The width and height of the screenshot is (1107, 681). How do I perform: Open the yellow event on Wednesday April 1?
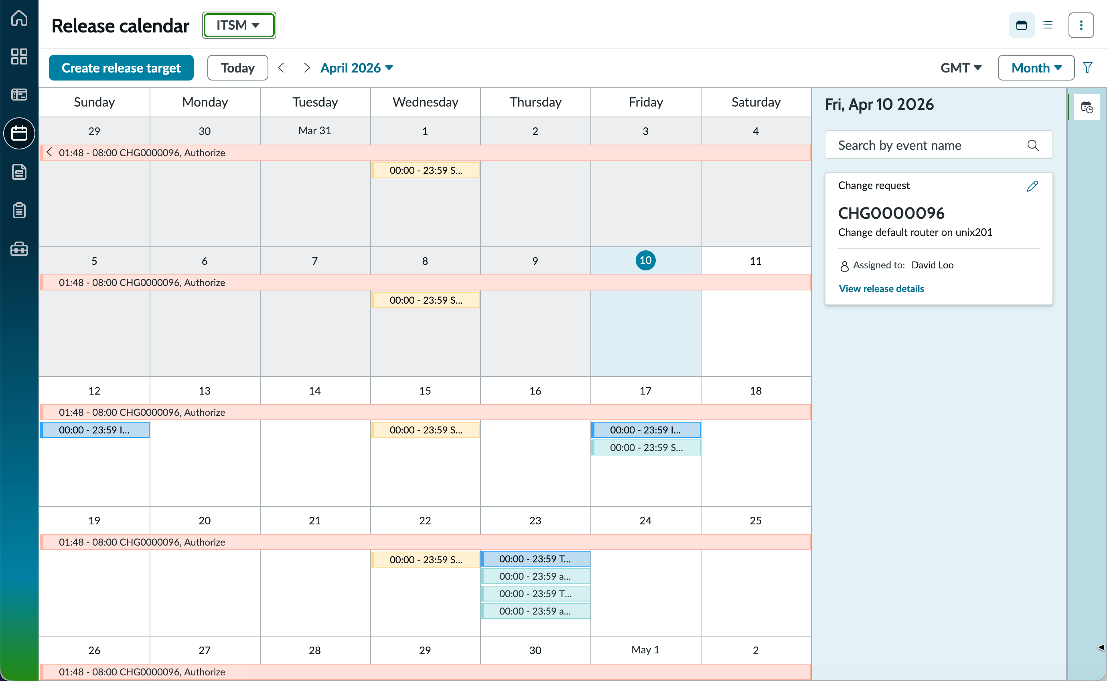click(x=425, y=170)
